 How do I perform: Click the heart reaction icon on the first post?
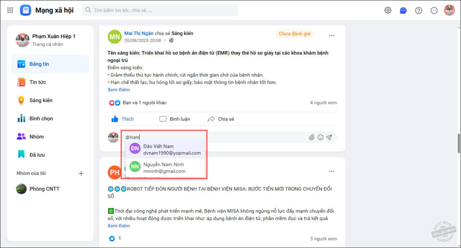click(x=112, y=103)
